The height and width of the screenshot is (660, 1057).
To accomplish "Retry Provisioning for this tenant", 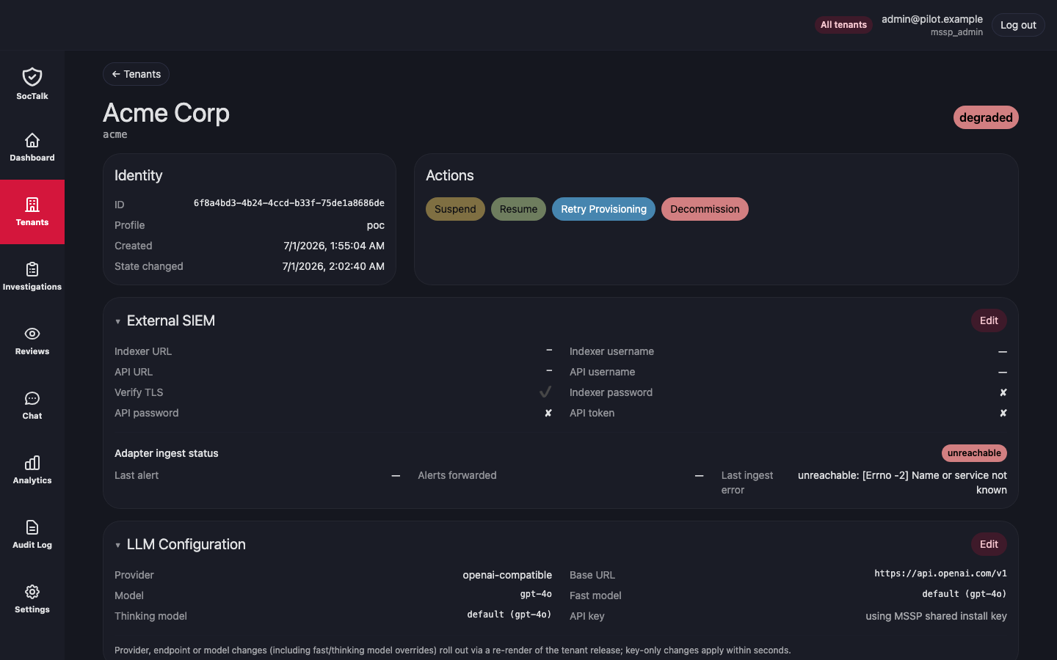I will pos(603,209).
